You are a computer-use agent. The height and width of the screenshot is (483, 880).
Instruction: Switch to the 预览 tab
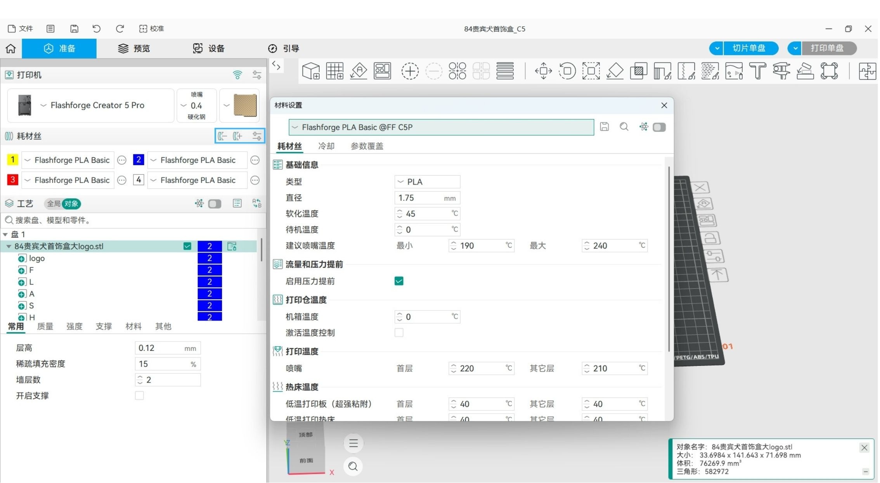coord(134,48)
